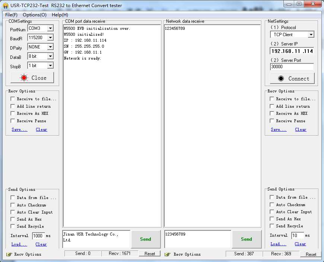
Task: Enable COM 'Data from file ...' send option
Action: point(13,198)
